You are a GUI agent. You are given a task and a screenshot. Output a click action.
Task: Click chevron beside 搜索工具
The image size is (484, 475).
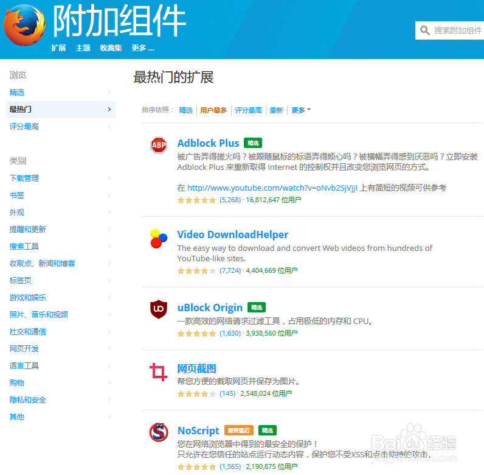click(x=109, y=246)
